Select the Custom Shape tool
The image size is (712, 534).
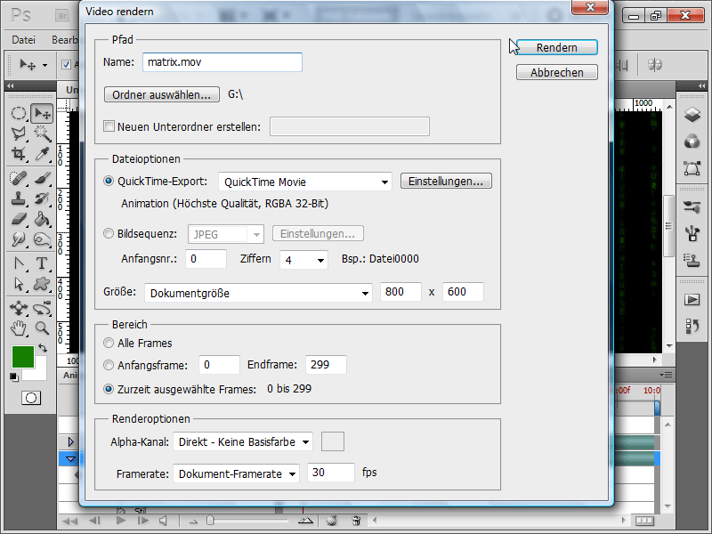click(42, 284)
